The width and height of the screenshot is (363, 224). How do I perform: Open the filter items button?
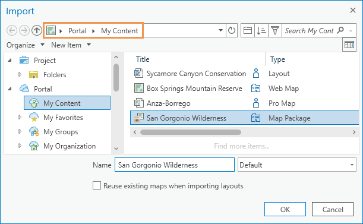coord(275,30)
